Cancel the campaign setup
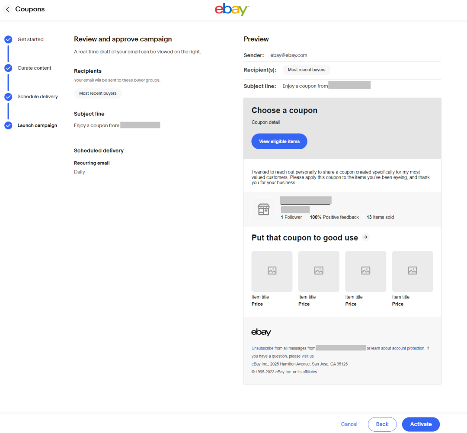Viewport: 467px width, 433px height. pyautogui.click(x=349, y=424)
